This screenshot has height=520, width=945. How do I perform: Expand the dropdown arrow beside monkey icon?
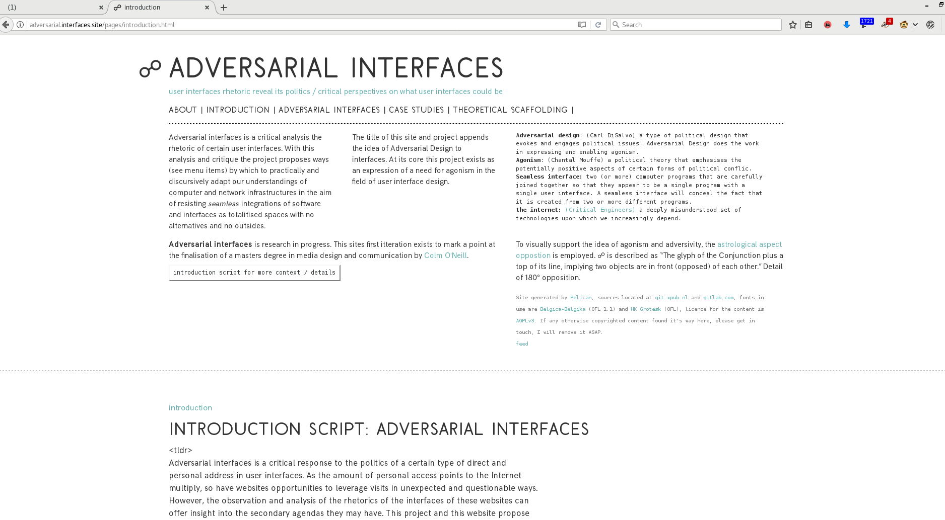tap(915, 25)
